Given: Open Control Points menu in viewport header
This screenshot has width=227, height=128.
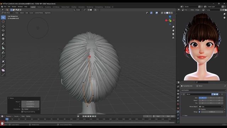Looking at the screenshot, I should click(39, 13).
